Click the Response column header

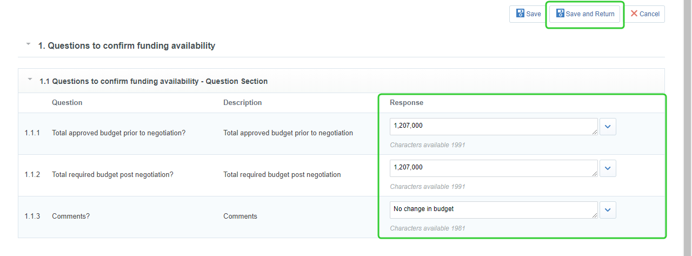tap(407, 102)
